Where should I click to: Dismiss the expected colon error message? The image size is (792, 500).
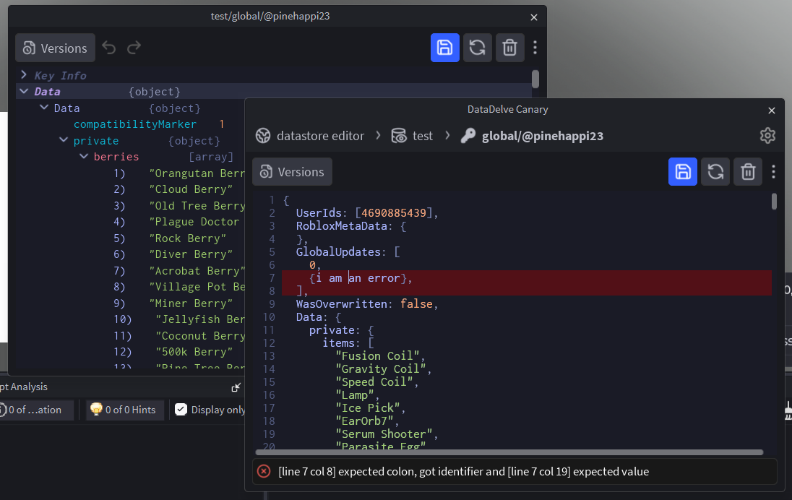263,471
